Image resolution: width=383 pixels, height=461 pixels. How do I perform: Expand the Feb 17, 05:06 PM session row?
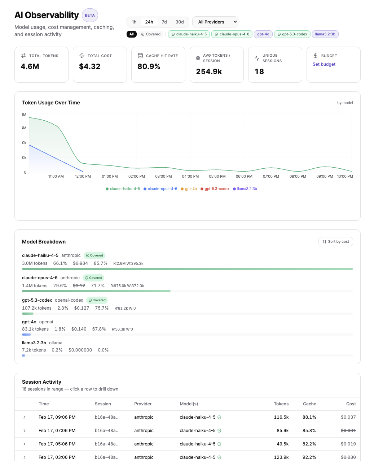point(25,444)
